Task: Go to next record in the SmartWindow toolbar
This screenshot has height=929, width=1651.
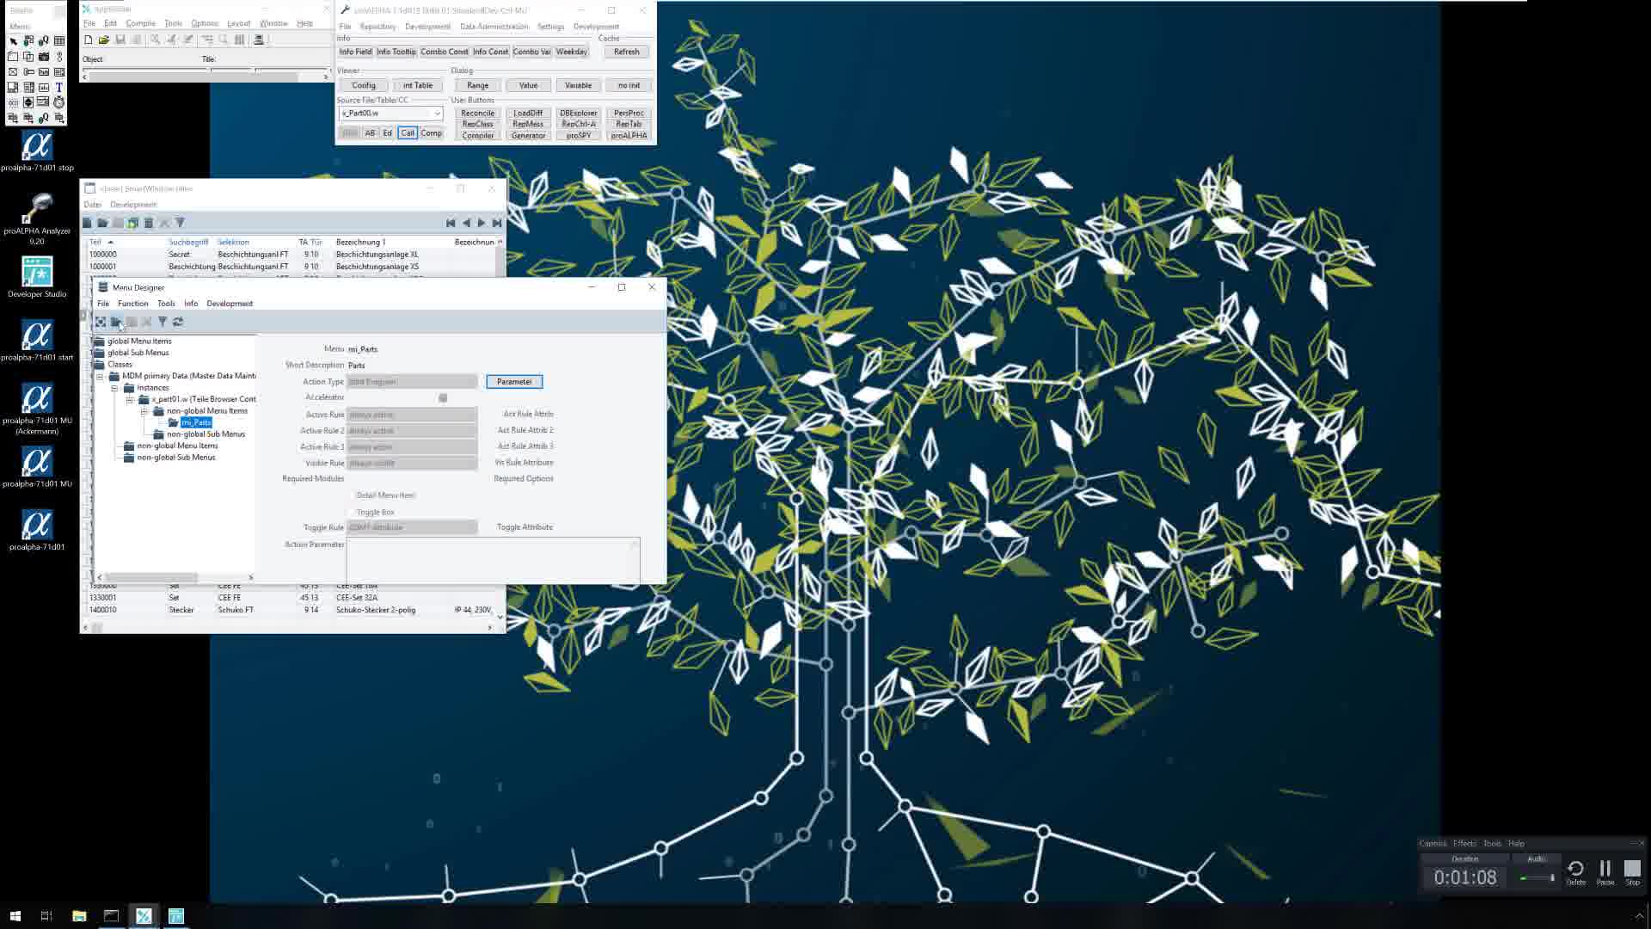Action: tap(482, 223)
